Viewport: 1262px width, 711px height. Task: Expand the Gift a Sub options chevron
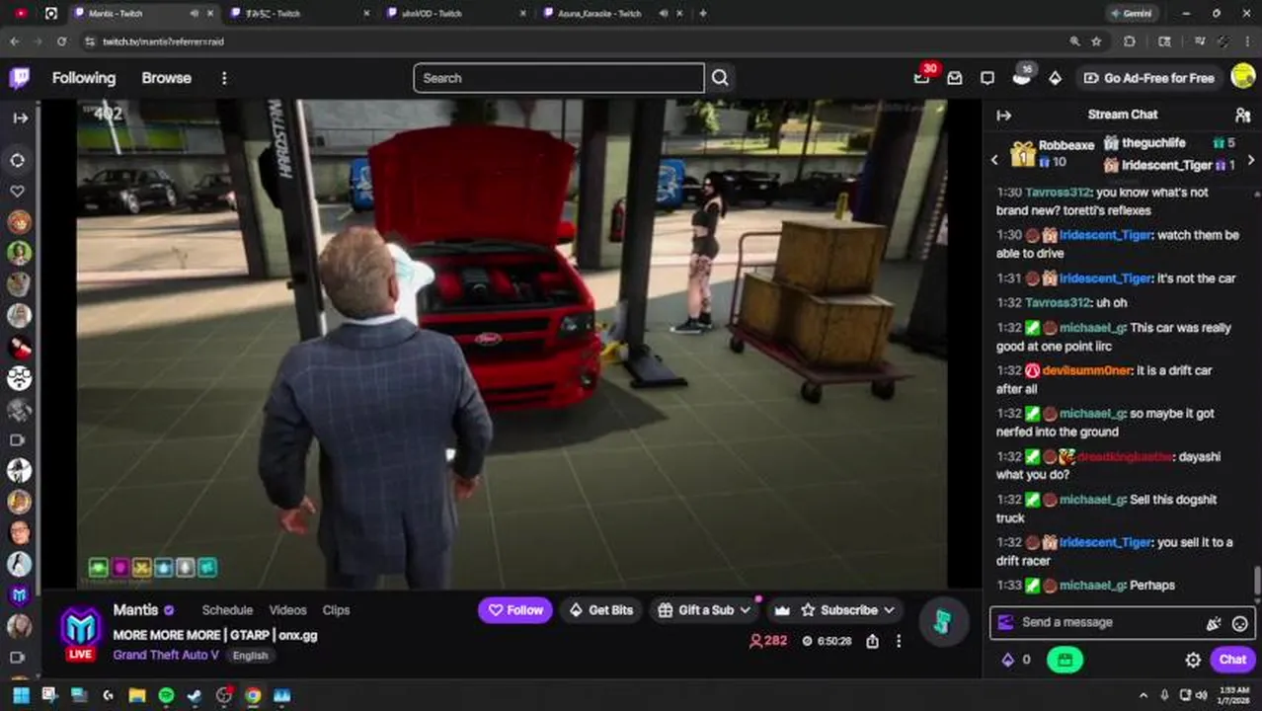pyautogui.click(x=746, y=610)
